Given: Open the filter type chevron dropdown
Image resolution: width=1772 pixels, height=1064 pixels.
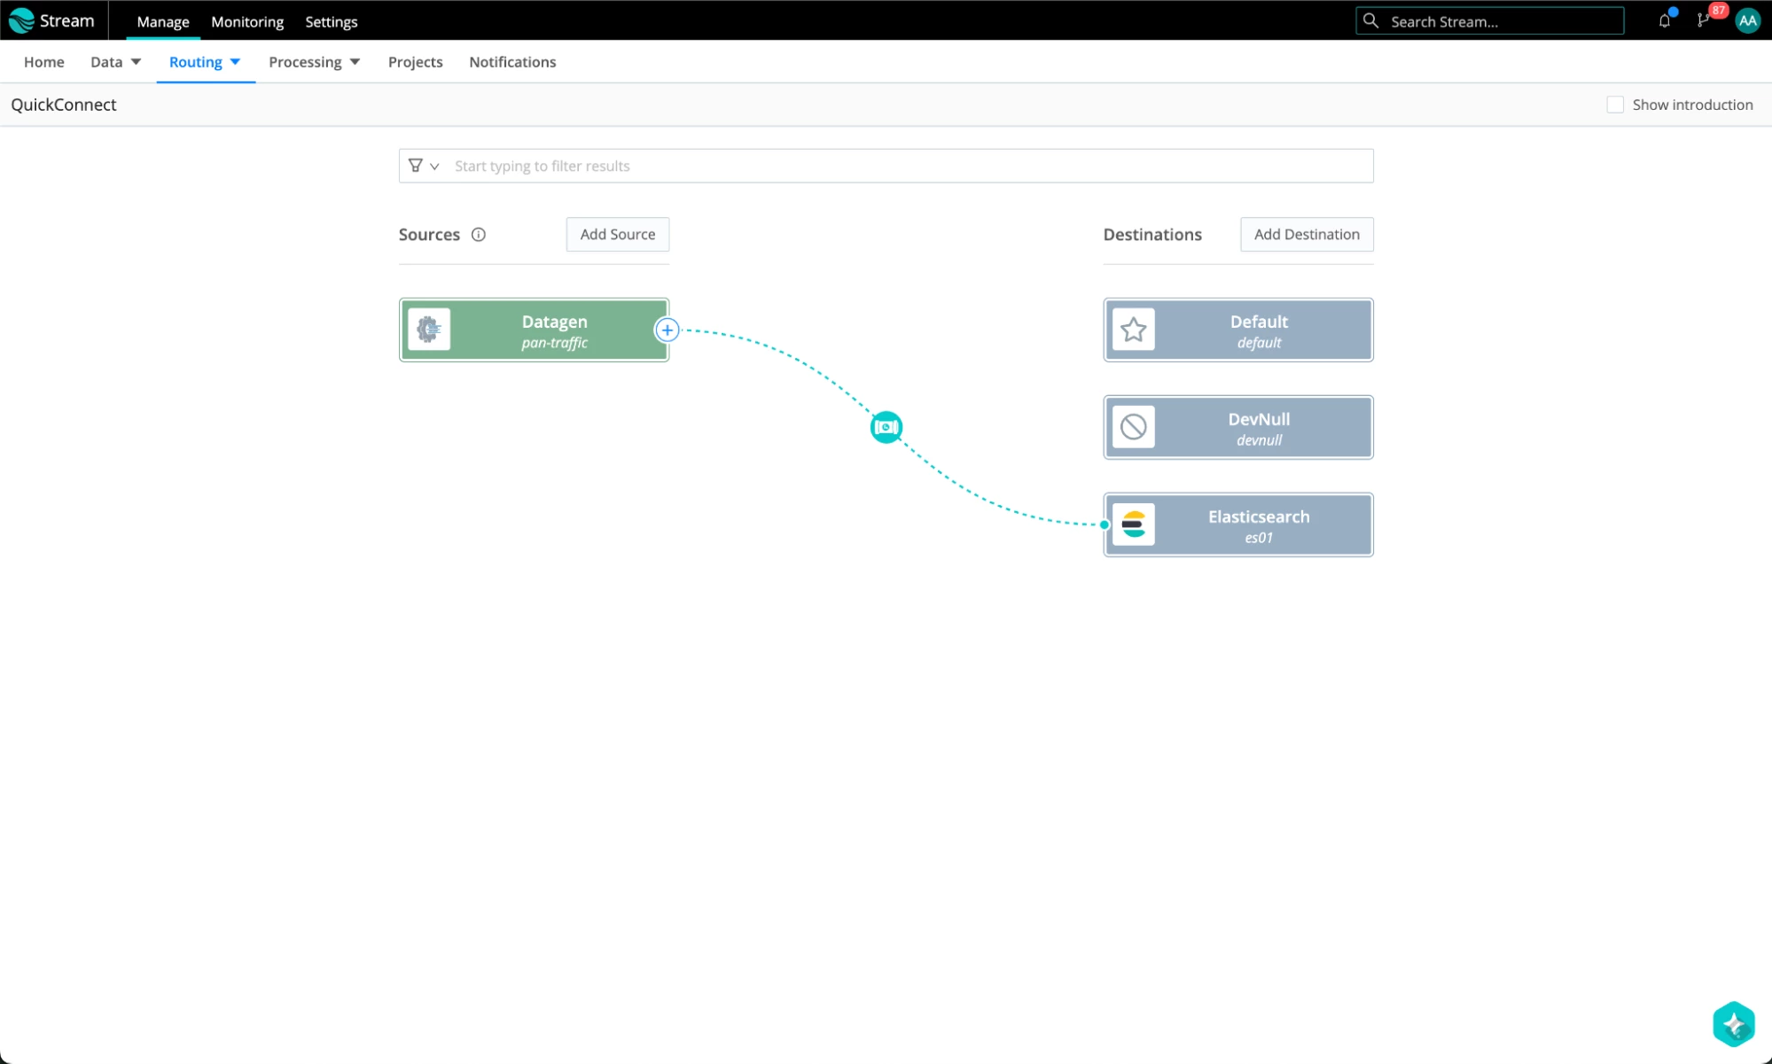Looking at the screenshot, I should click(x=434, y=167).
